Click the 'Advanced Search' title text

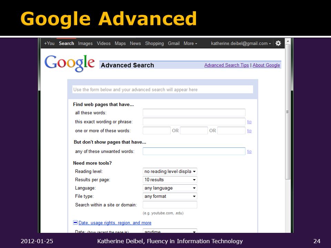click(x=127, y=65)
